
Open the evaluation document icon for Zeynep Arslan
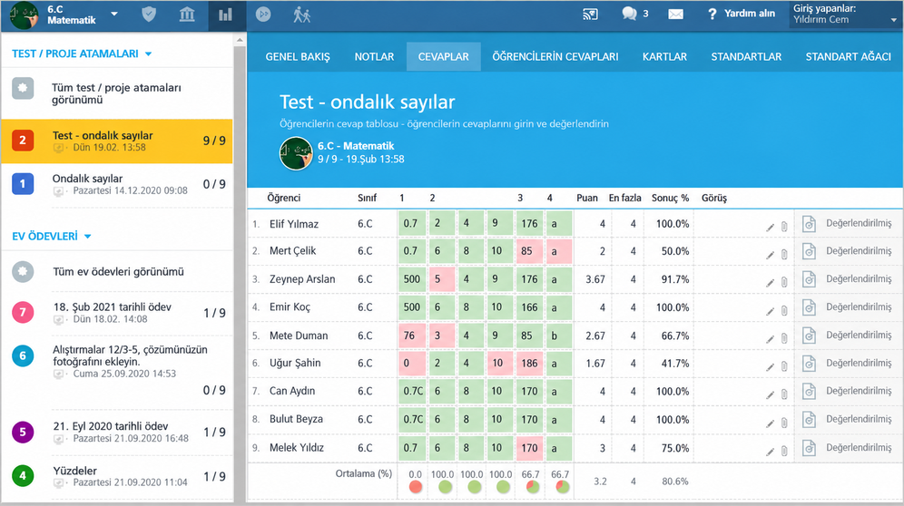[x=809, y=279]
